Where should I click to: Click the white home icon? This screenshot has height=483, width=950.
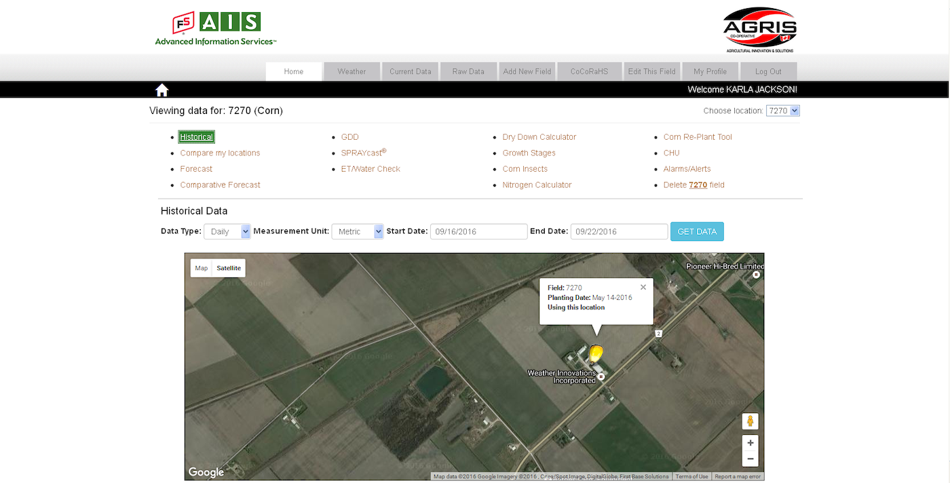click(x=161, y=90)
